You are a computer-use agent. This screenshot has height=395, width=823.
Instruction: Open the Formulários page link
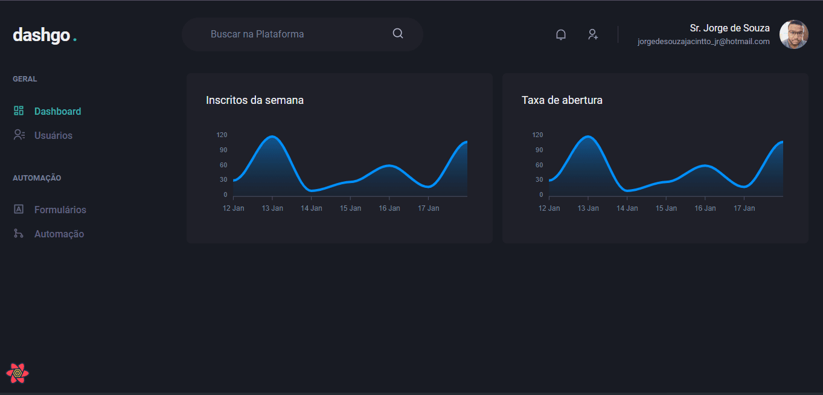coord(60,209)
